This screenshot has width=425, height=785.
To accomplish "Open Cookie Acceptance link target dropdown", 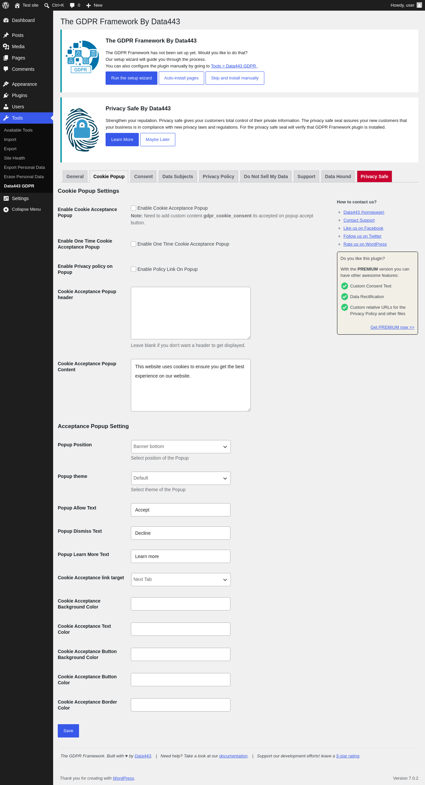I will click(181, 580).
